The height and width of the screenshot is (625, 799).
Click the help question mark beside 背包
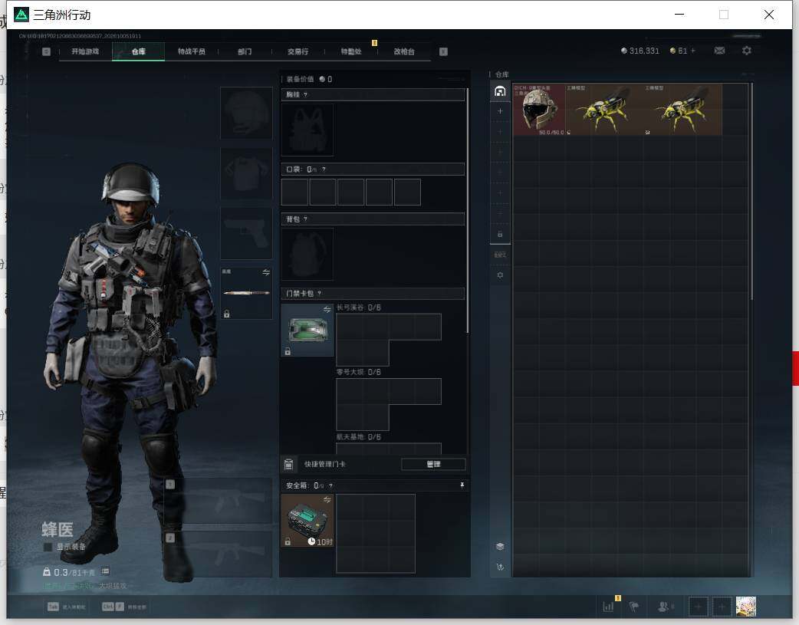305,219
